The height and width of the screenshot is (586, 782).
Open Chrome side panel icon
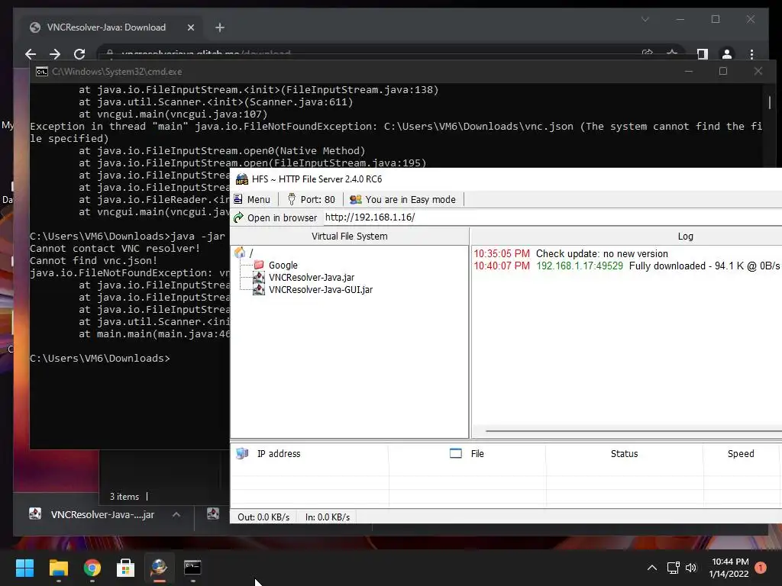(x=703, y=54)
